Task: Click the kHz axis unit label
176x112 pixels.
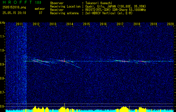Action: 3,23
